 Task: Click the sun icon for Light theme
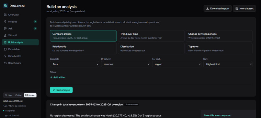tap(6, 95)
